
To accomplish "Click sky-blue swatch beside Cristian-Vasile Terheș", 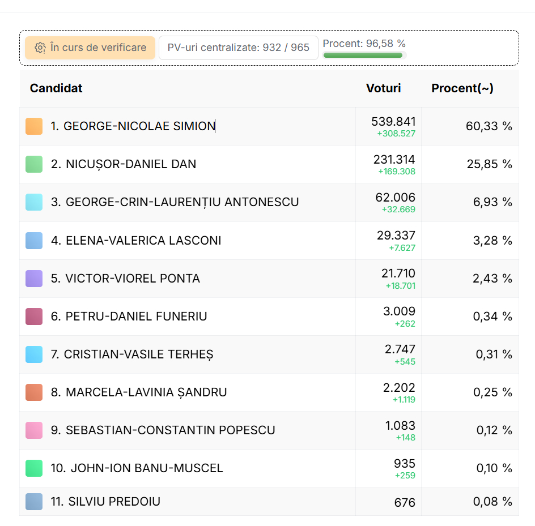I will 34,354.
